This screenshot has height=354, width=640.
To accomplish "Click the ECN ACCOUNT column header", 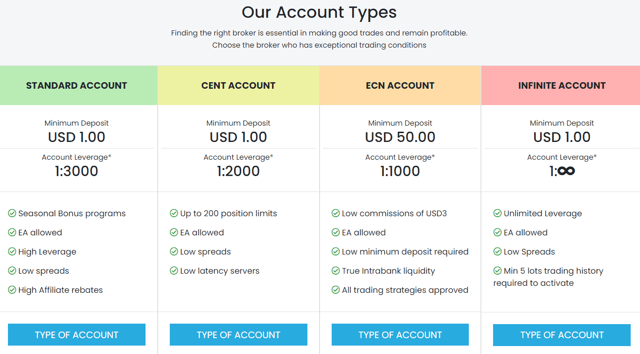I will pos(400,85).
